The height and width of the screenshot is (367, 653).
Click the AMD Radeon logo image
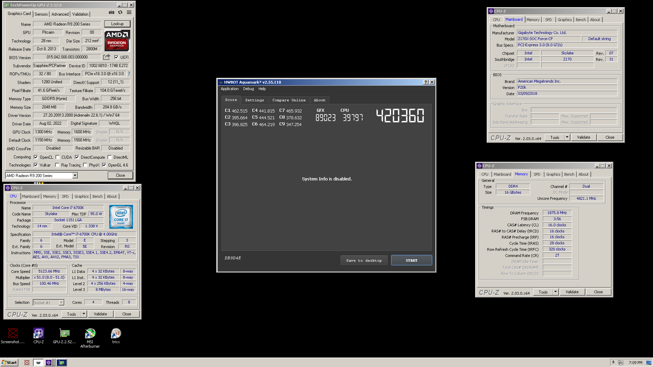tap(117, 41)
